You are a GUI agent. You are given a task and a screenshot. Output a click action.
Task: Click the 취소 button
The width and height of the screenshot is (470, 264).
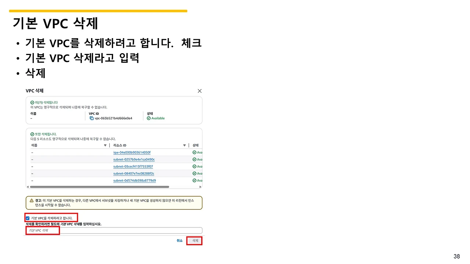click(179, 241)
